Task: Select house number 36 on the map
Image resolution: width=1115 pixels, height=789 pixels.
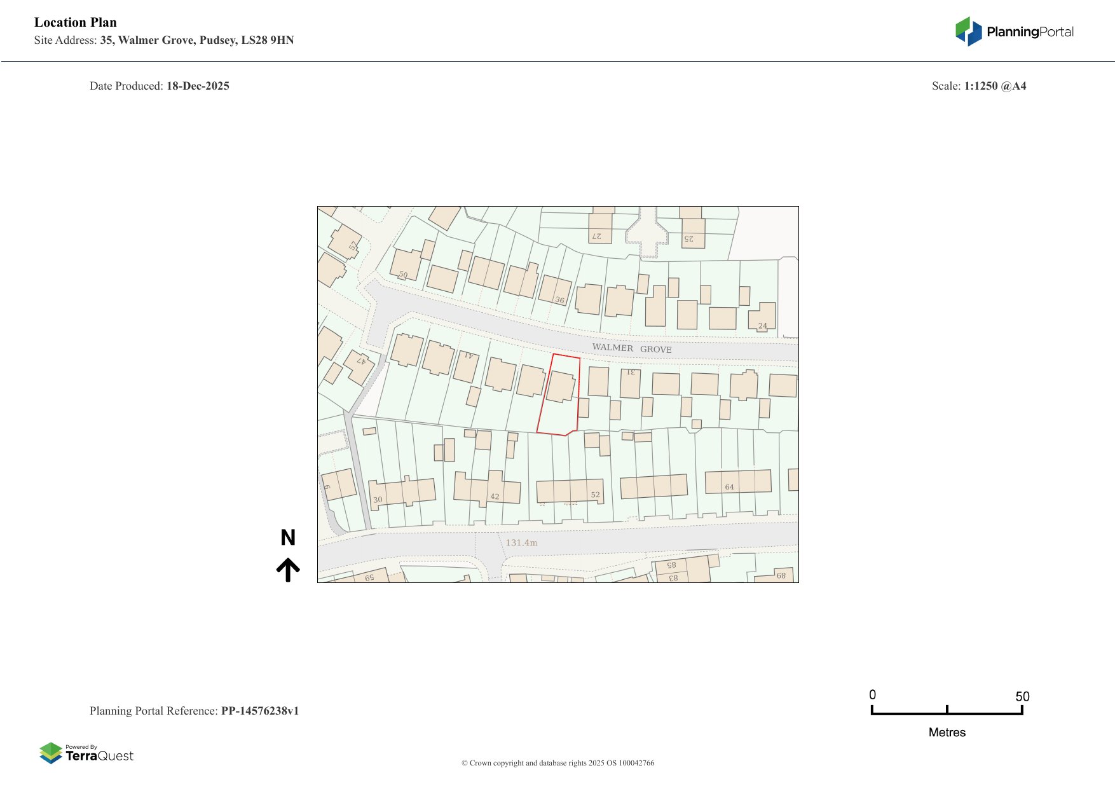Action: (x=559, y=300)
